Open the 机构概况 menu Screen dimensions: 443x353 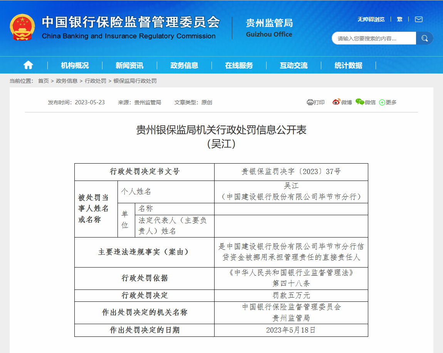[x=75, y=65]
